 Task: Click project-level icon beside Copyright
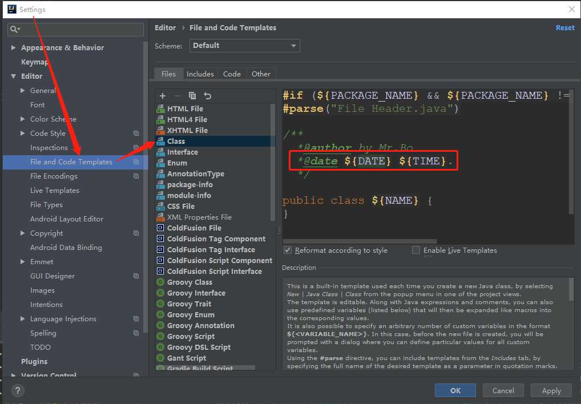point(136,233)
